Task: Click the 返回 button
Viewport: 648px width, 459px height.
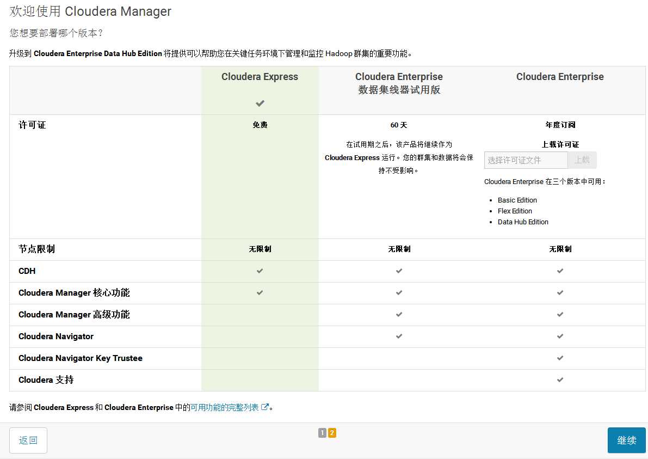Action: coord(28,440)
